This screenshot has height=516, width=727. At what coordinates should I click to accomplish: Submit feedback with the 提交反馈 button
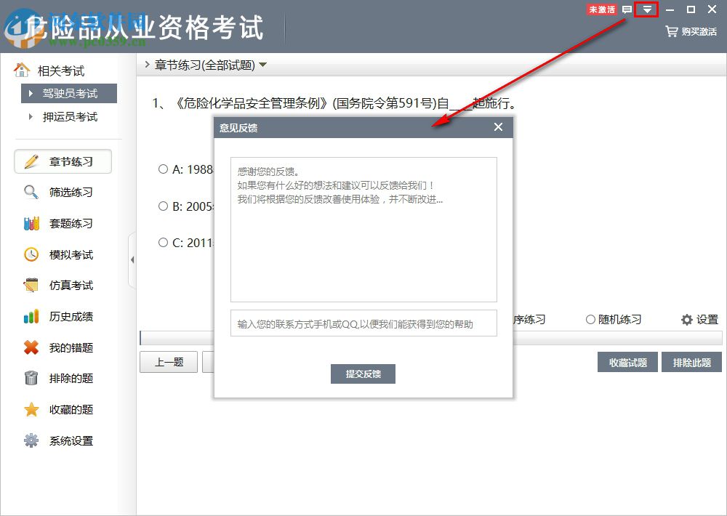point(363,374)
